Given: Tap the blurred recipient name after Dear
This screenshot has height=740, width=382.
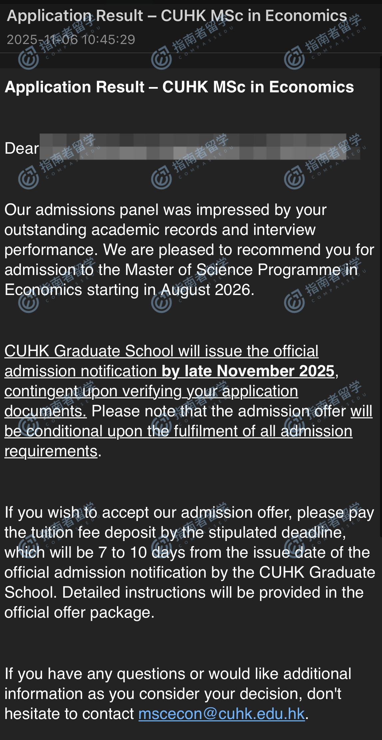Looking at the screenshot, I should point(193,147).
